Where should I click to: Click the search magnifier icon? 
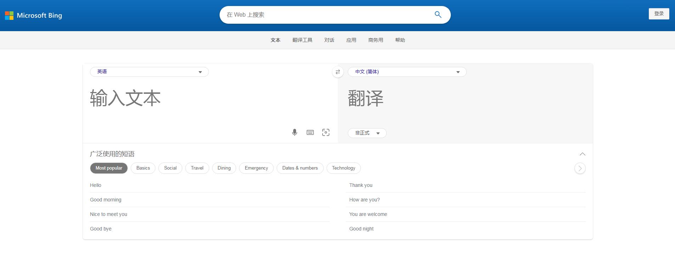(x=438, y=15)
